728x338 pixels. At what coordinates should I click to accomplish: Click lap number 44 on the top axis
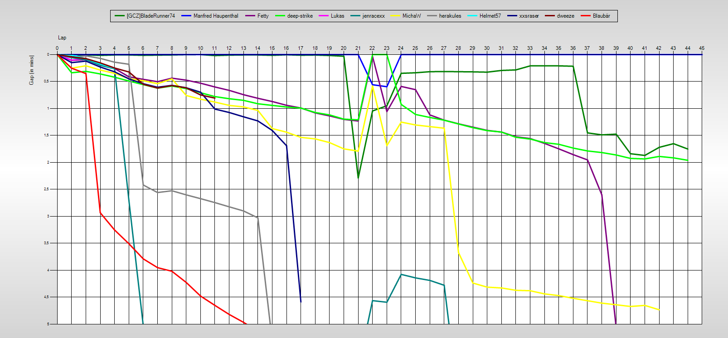688,48
